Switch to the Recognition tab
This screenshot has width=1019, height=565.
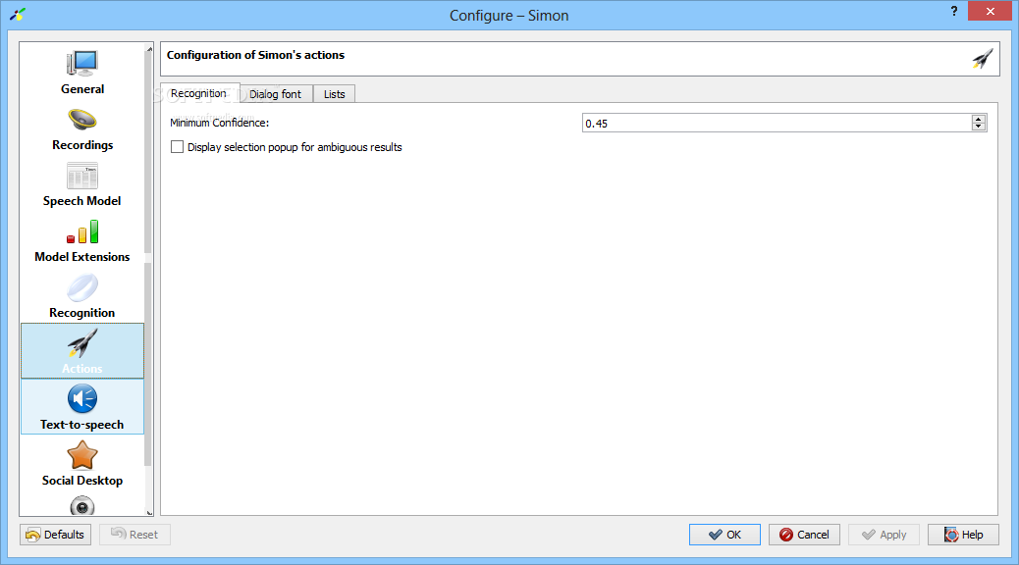199,93
